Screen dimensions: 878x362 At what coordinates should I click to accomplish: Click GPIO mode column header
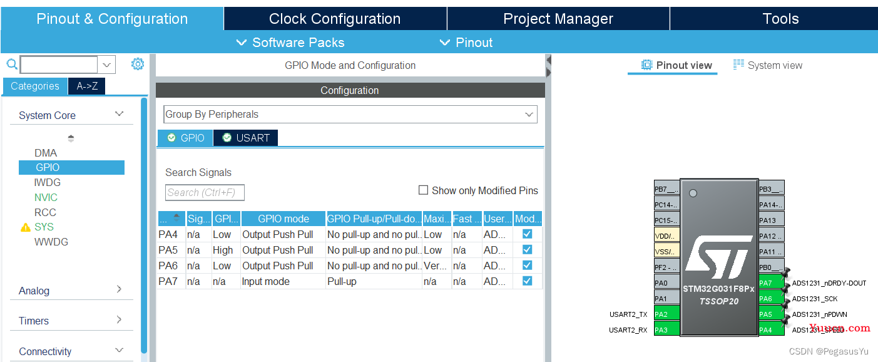point(283,219)
